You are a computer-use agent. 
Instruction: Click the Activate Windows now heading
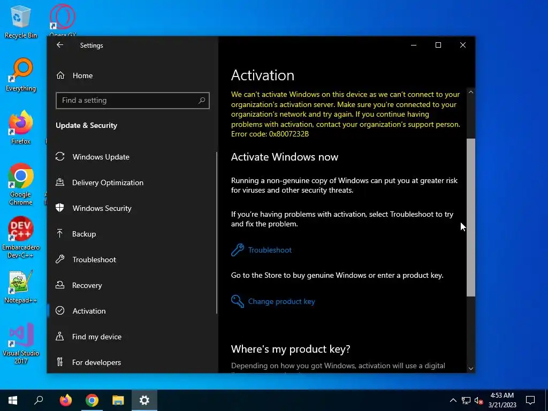[x=285, y=157]
